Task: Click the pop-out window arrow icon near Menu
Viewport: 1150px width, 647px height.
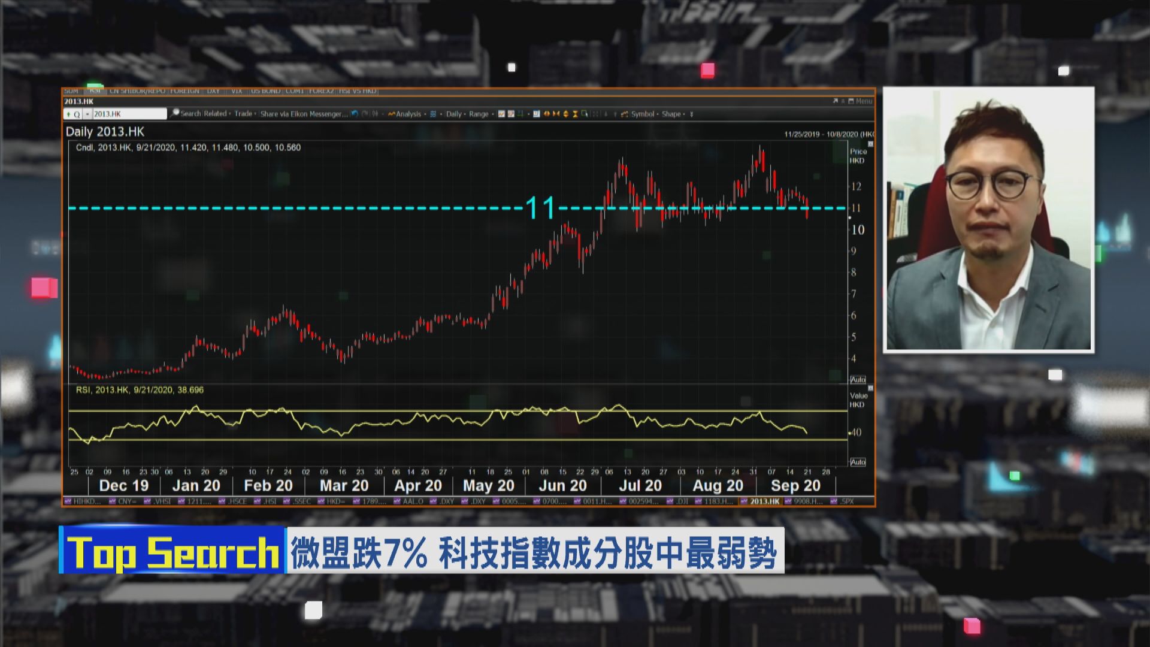Action: click(x=834, y=101)
